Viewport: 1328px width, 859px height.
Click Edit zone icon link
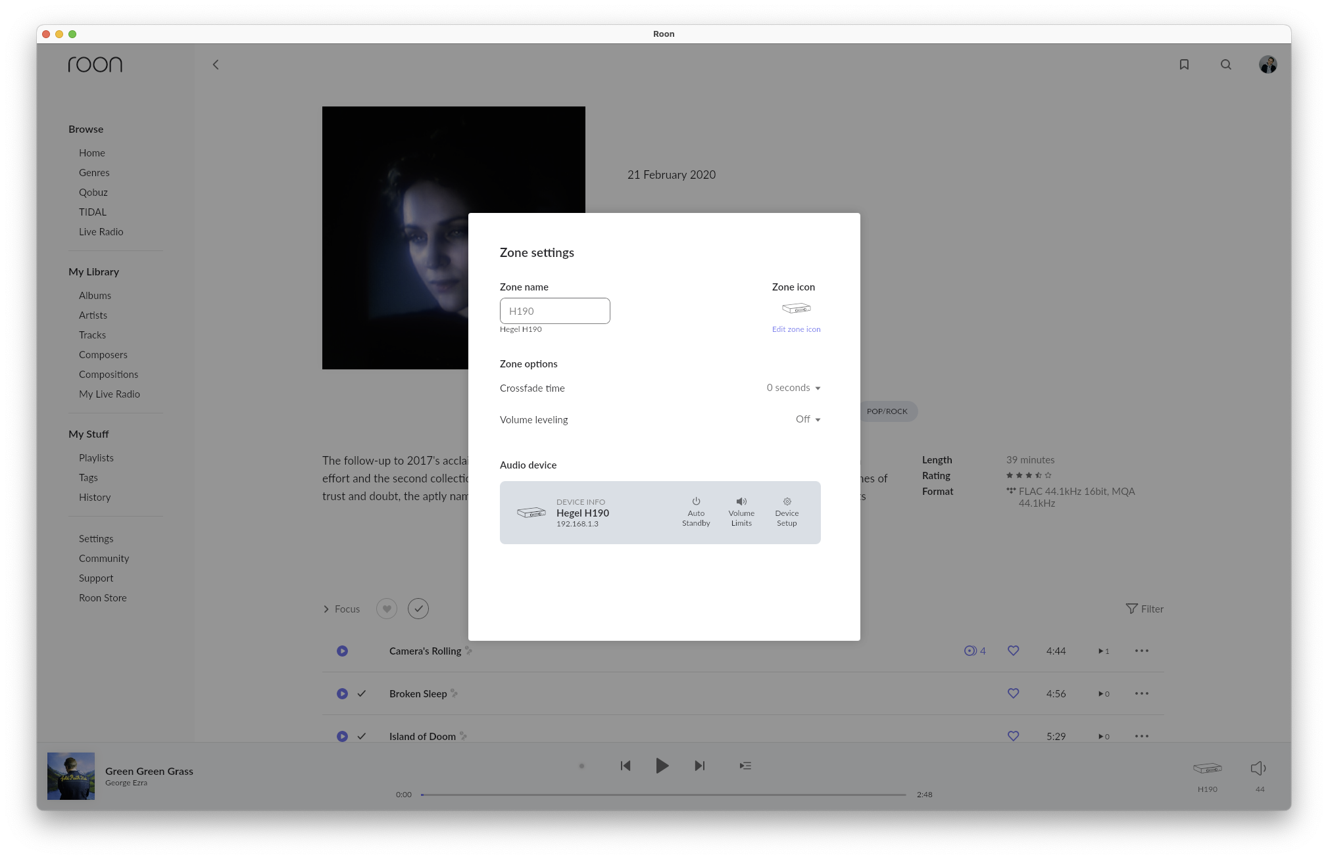796,329
